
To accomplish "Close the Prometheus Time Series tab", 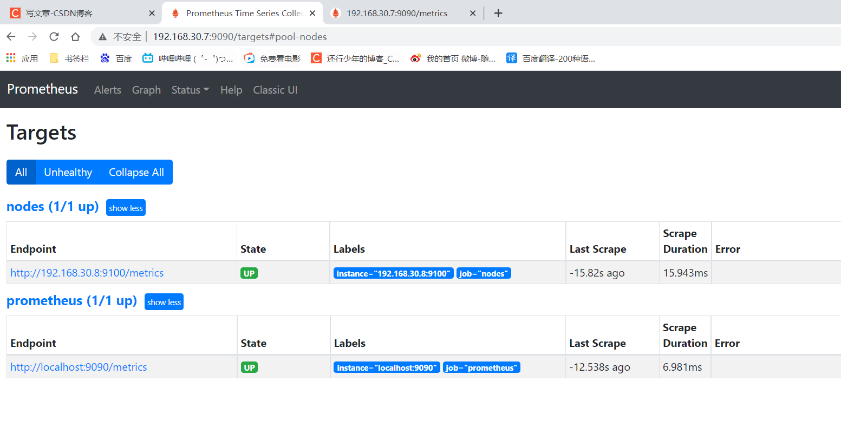I will [312, 13].
